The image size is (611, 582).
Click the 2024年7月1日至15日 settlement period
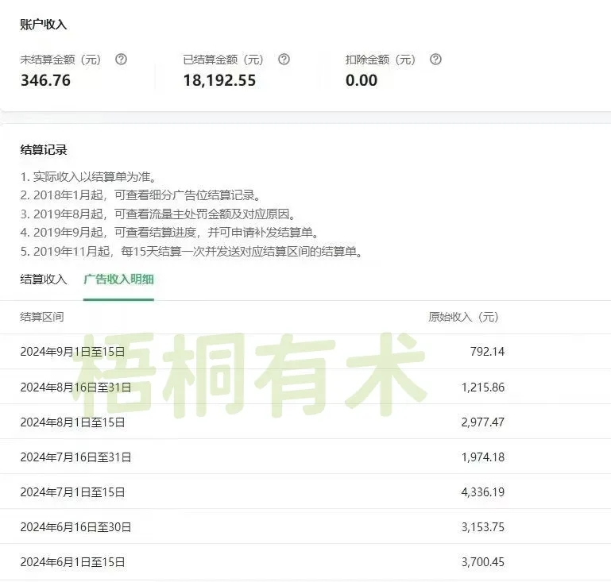(x=72, y=492)
